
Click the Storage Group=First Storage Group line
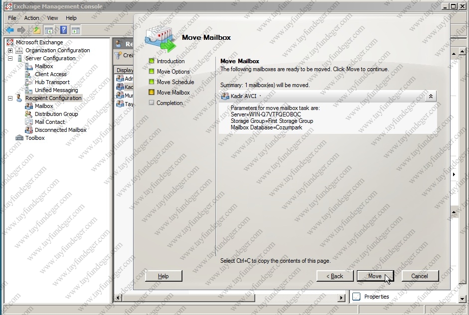(x=272, y=121)
